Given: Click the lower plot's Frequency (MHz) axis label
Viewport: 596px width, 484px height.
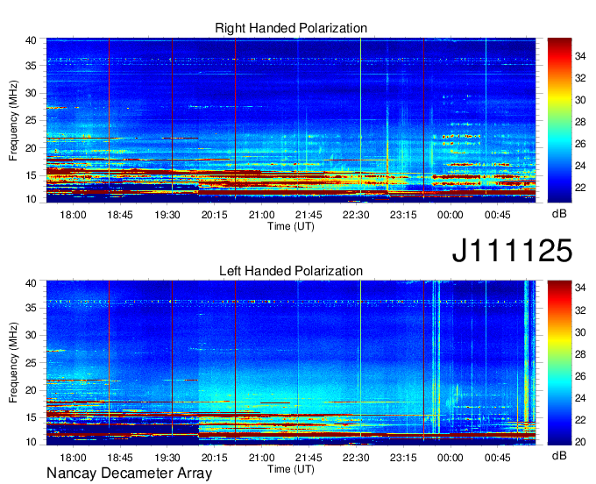Looking at the screenshot, I should click(13, 363).
